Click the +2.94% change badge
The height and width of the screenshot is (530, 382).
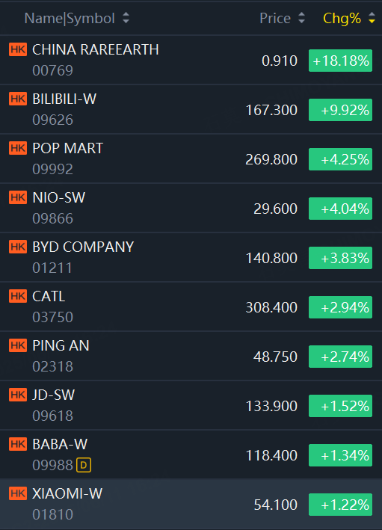coord(340,307)
